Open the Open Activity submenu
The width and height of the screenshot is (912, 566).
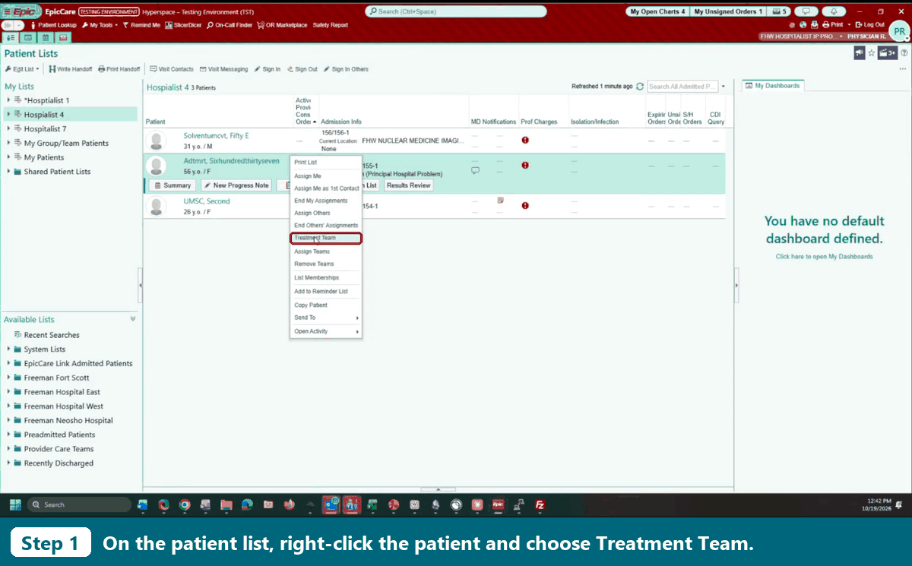click(326, 331)
